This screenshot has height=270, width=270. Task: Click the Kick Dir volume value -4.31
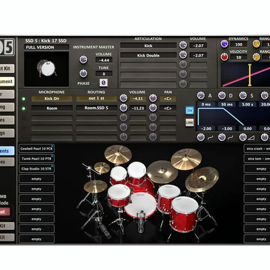coord(138,99)
